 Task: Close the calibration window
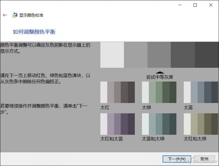tap(211, 5)
